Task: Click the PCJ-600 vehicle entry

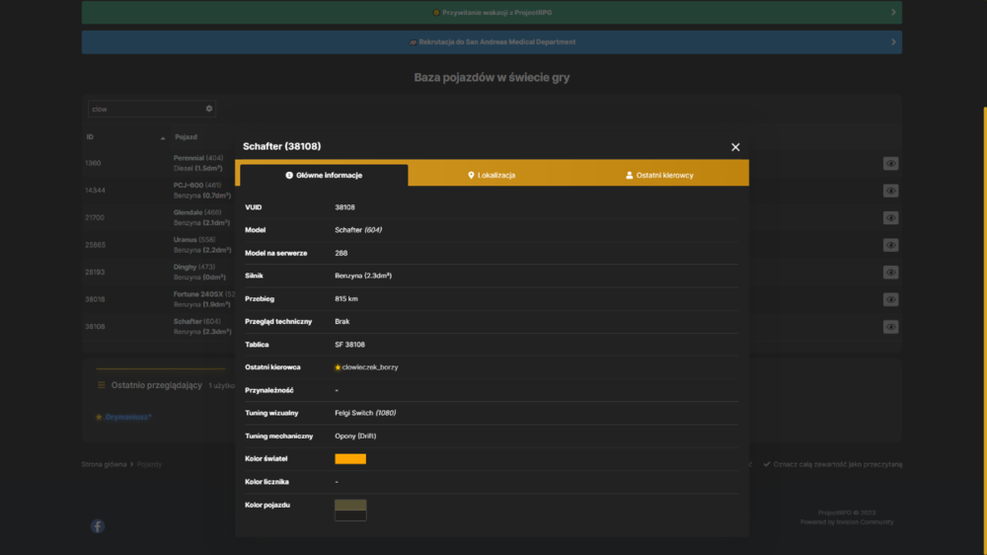Action: (197, 186)
